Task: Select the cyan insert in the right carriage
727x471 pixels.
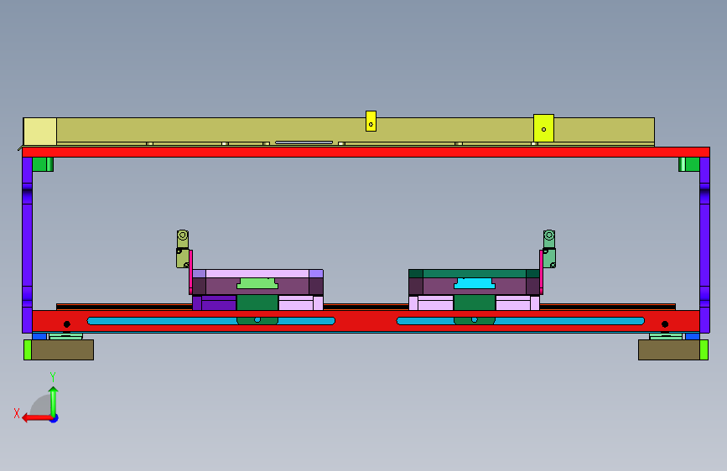Action: (x=475, y=283)
